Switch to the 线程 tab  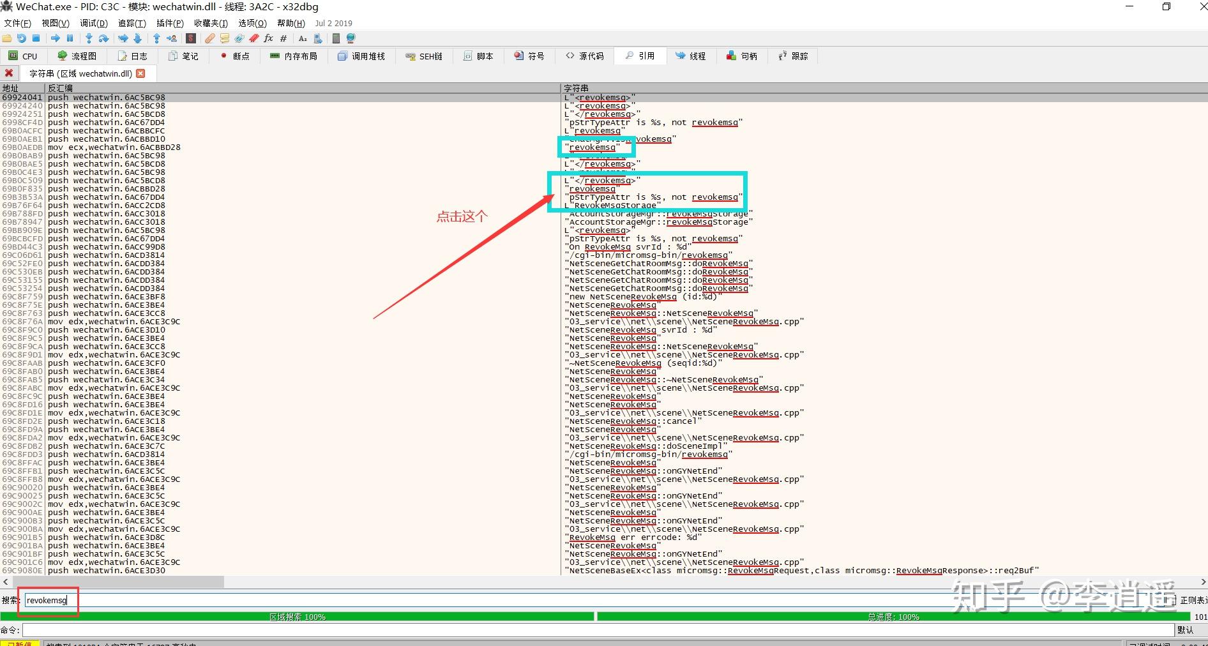coord(691,56)
